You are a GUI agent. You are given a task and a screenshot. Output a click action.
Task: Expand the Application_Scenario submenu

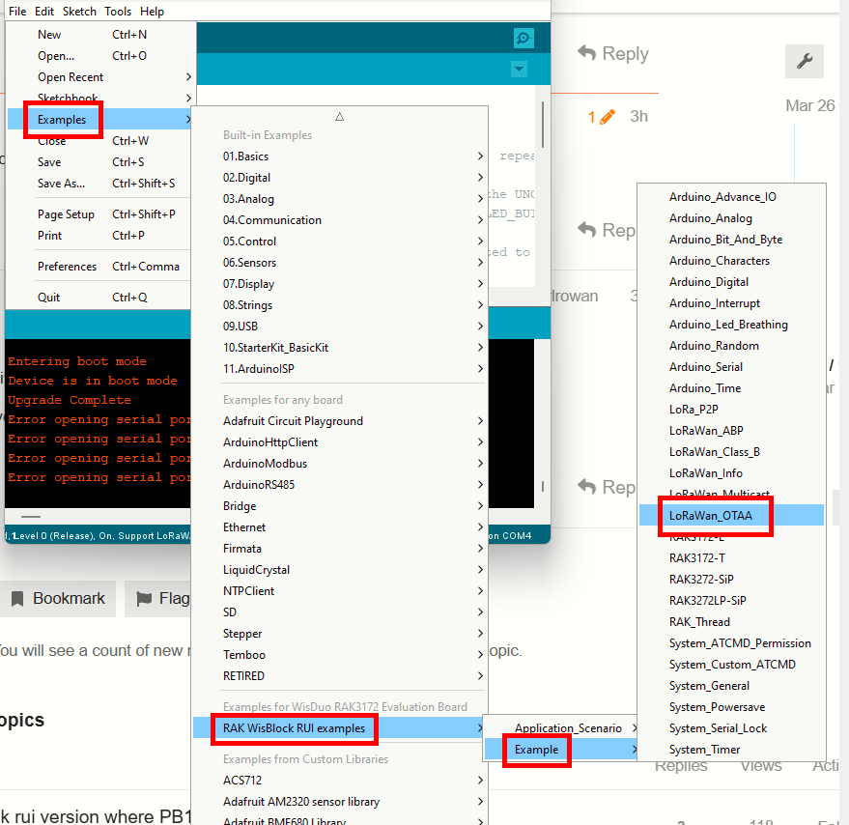[567, 728]
